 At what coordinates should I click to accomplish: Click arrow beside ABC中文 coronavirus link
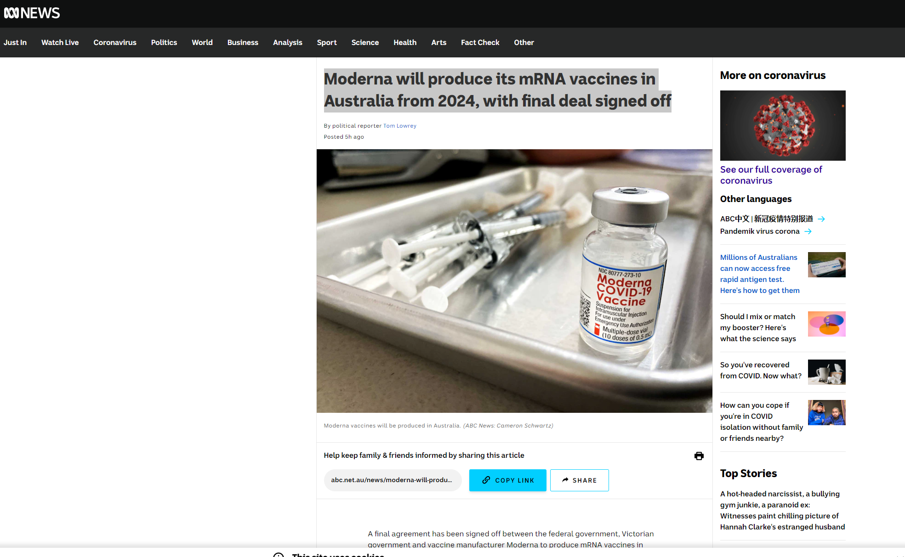(821, 219)
